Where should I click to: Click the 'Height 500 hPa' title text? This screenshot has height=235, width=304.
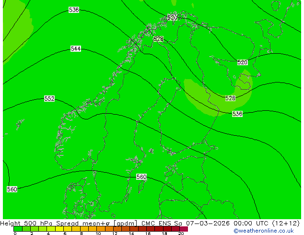(x=26, y=223)
